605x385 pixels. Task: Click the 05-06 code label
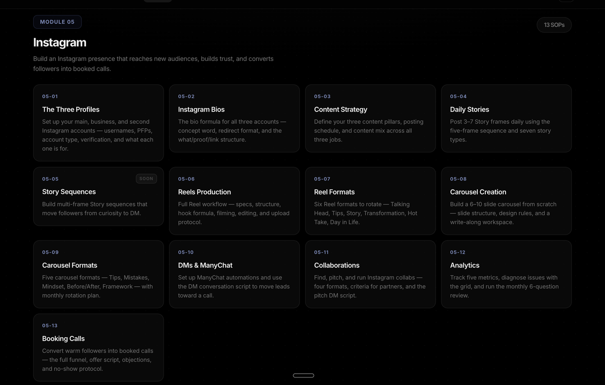pos(186,179)
